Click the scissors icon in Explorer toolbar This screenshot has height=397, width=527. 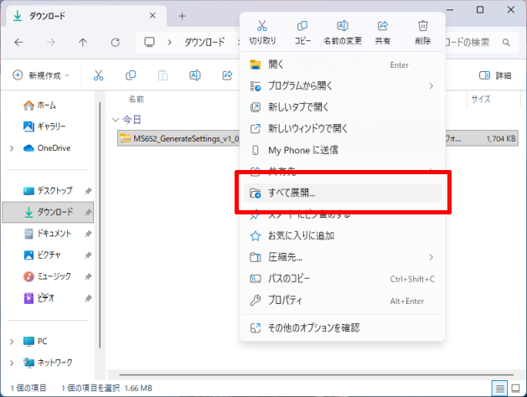pyautogui.click(x=98, y=75)
